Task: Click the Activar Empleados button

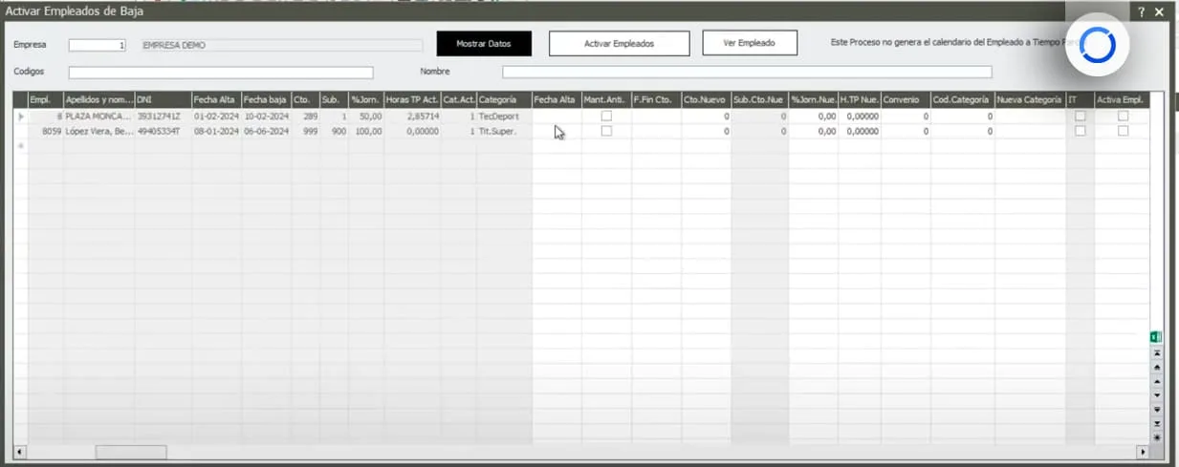Action: pyautogui.click(x=620, y=44)
